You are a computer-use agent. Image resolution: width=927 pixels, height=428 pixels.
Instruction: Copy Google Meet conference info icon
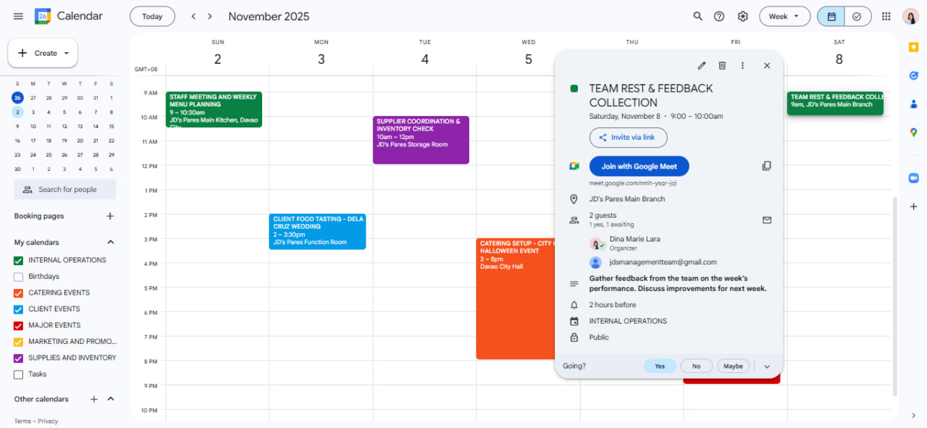pos(767,166)
